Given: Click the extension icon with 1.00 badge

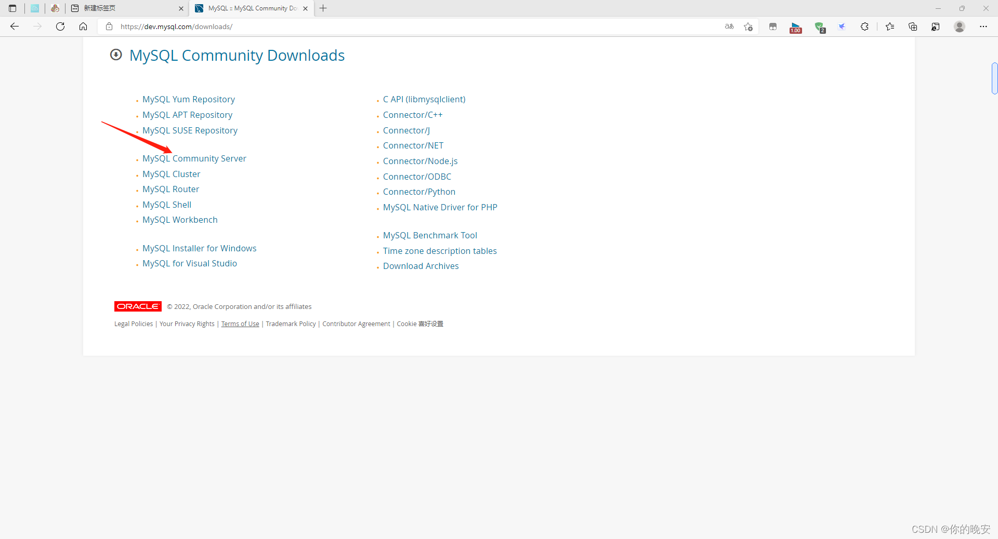Looking at the screenshot, I should [796, 28].
